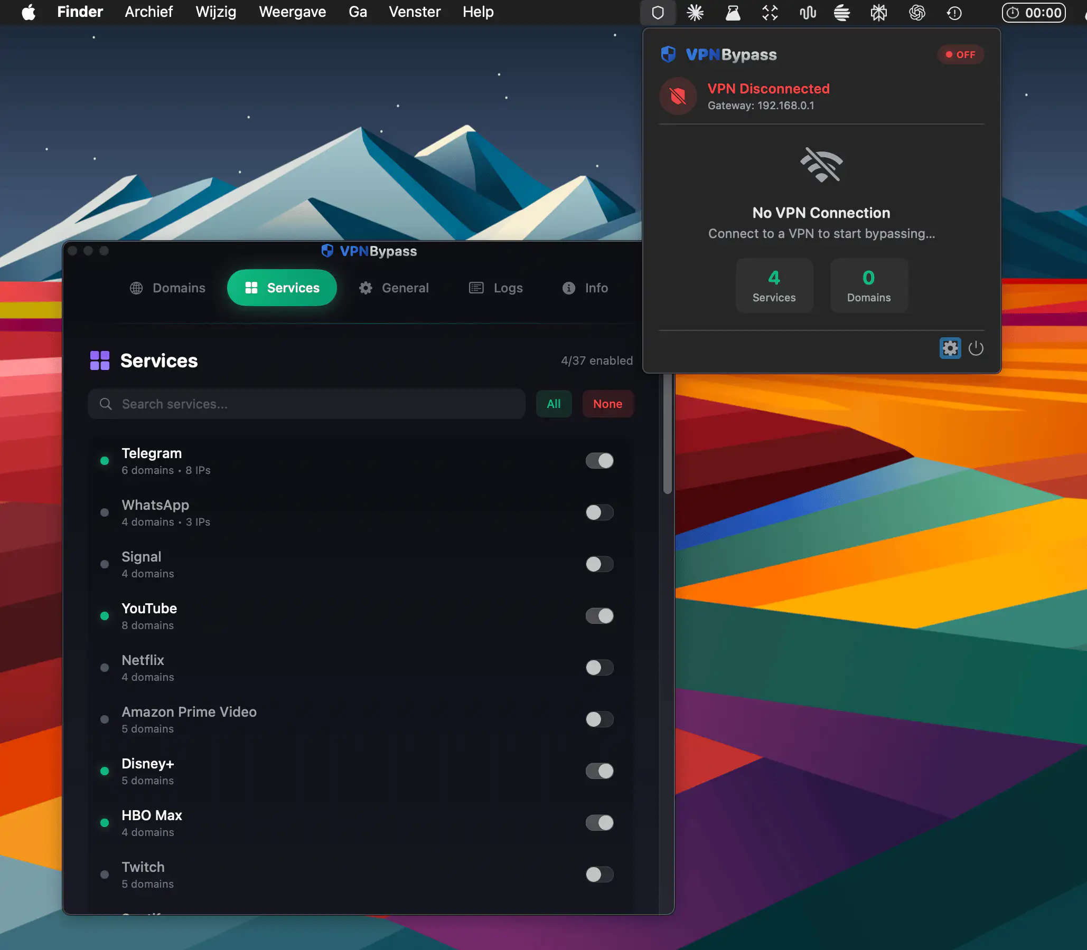Click the purple Services grid icon
This screenshot has height=950, width=1087.
click(x=100, y=360)
